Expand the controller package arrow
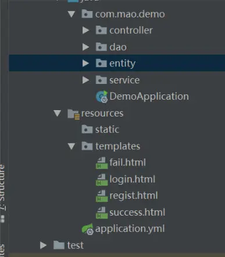This screenshot has height=257, width=225. click(85, 30)
